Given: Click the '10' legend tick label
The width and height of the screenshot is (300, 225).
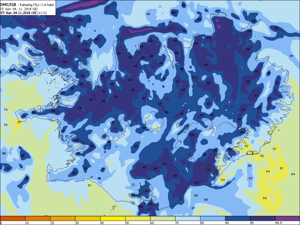Looking at the screenshot, I should 27,223.
